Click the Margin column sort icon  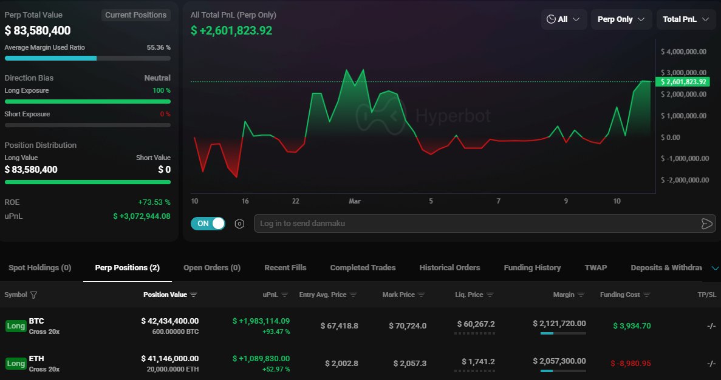[581, 295]
